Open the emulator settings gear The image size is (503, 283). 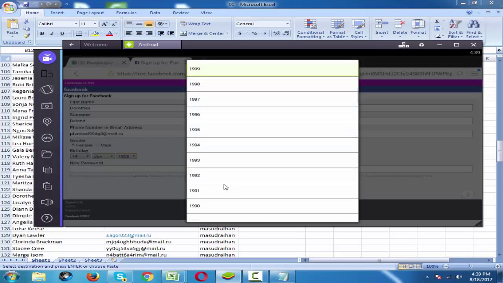[421, 45]
